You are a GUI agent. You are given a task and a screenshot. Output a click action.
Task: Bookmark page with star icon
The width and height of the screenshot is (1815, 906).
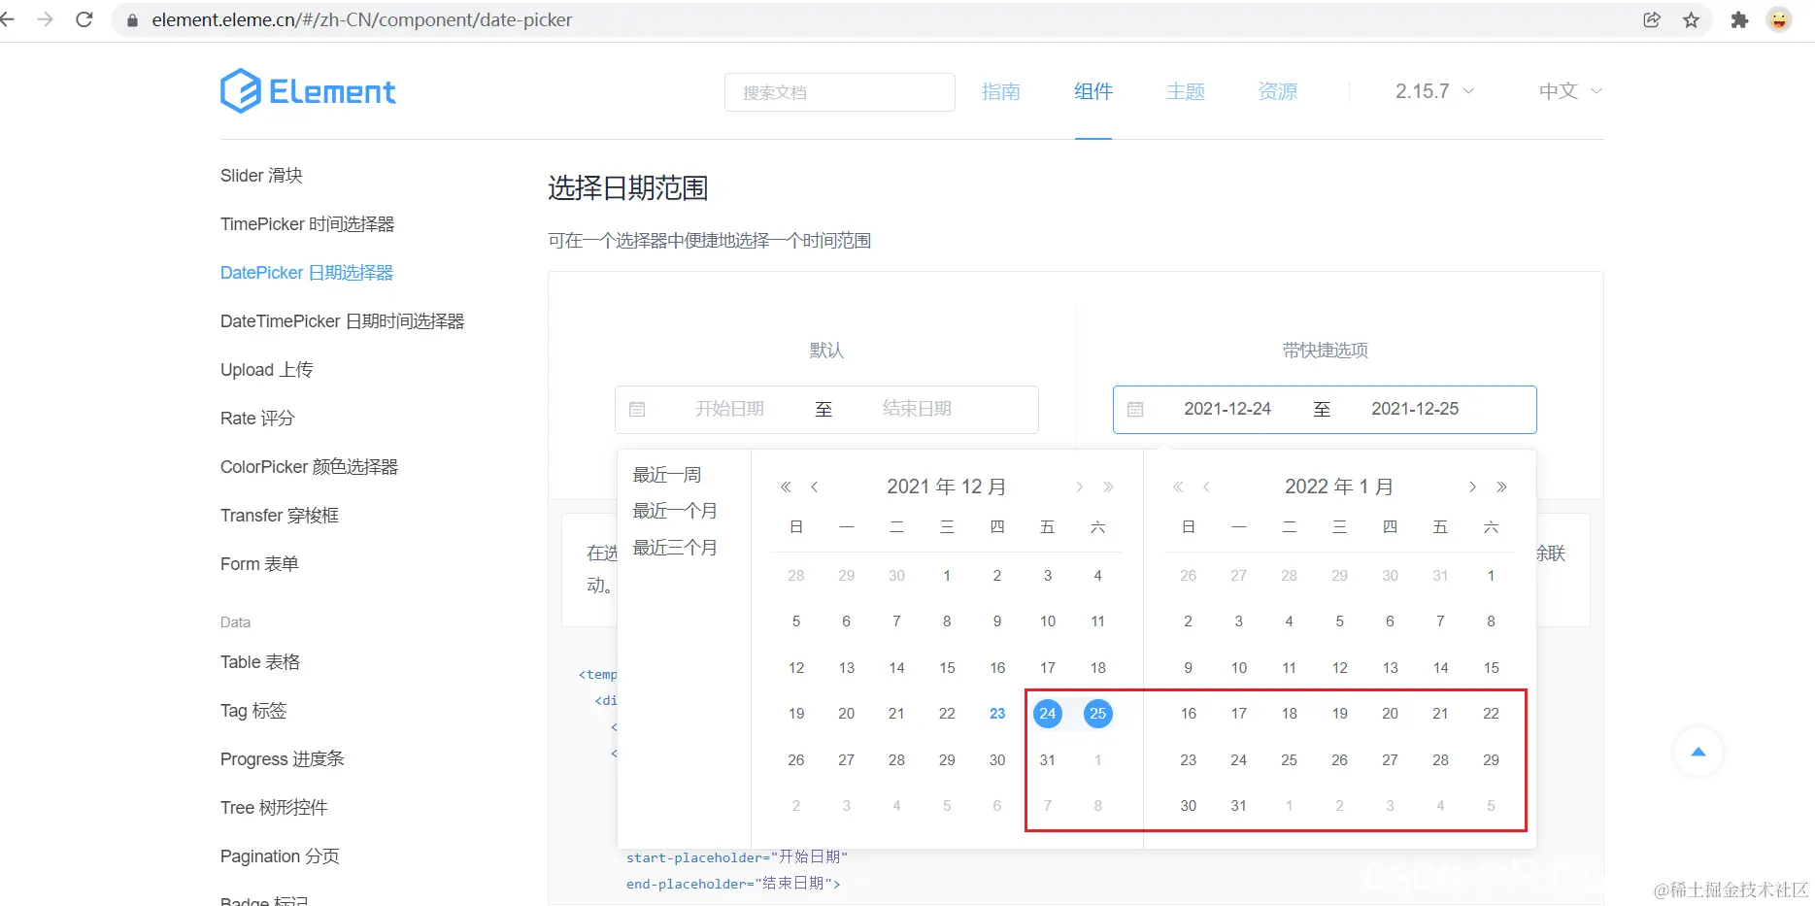[1692, 19]
